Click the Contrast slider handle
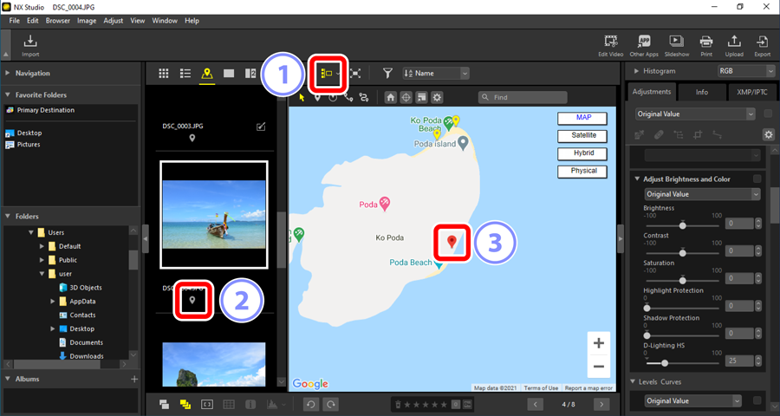 [683, 253]
